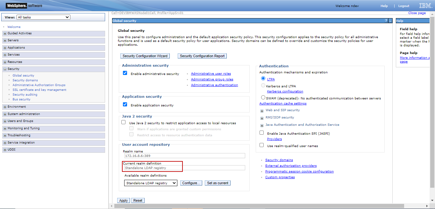Collapse the Security navigation section
Image resolution: width=435 pixels, height=209 pixels.
tap(5, 69)
